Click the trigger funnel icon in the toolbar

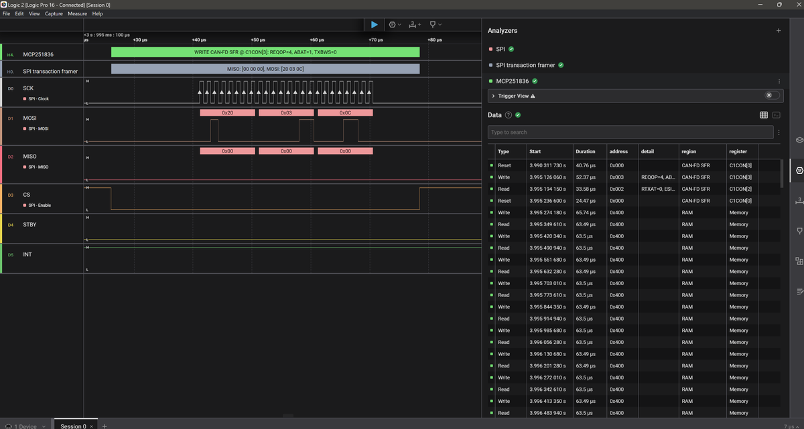point(434,24)
